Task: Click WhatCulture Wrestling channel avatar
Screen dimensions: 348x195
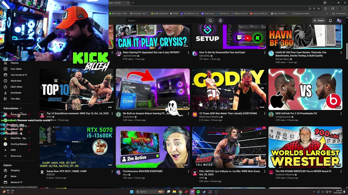Action: (195, 115)
